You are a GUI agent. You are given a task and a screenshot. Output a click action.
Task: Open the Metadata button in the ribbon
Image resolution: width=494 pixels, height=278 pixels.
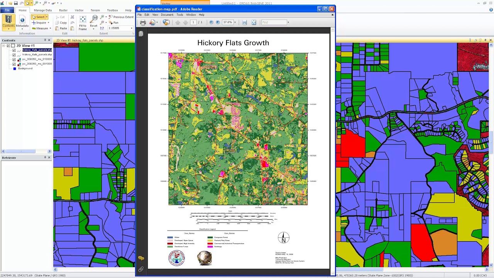[22, 23]
